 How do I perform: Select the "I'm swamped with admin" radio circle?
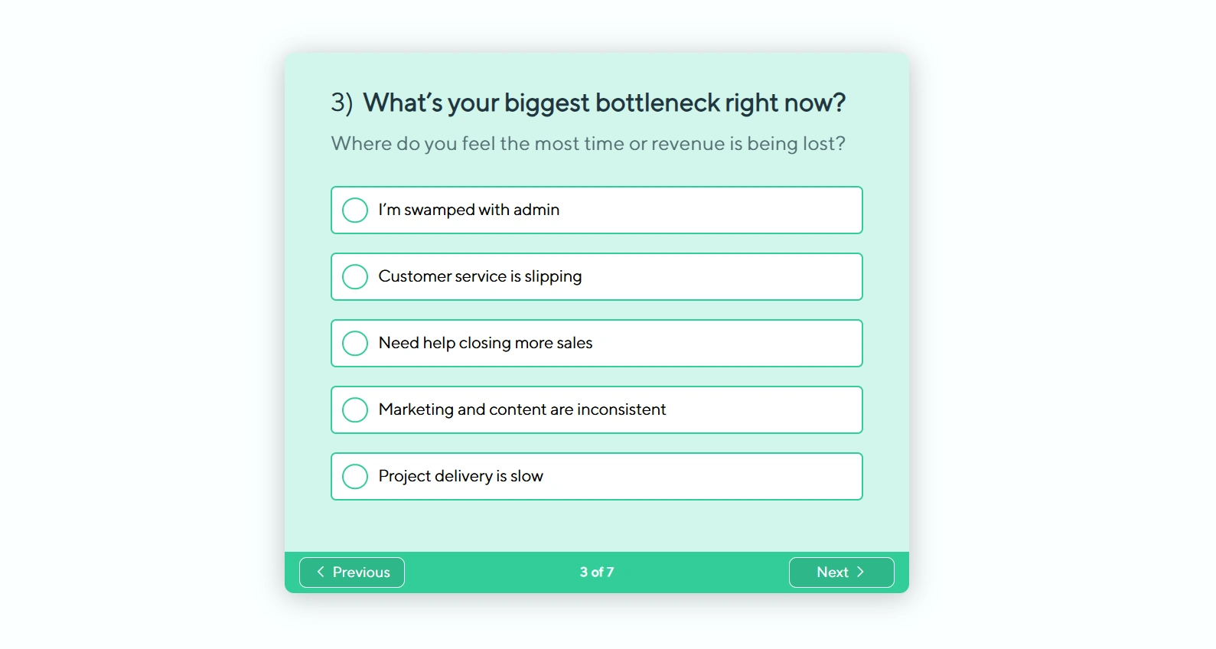355,210
